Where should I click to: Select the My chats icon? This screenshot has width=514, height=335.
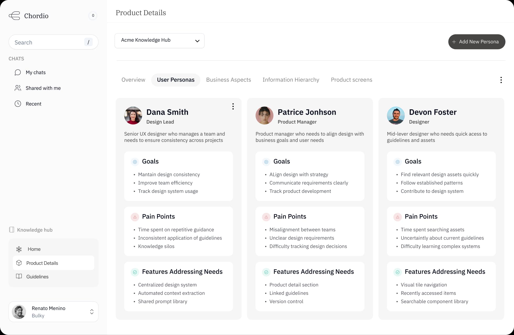18,72
